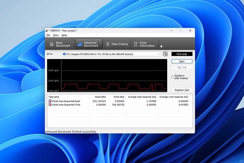Image resolution: width=244 pixels, height=163 pixels.
Task: Click the Read mB/s column header
Action: [x=98, y=97]
